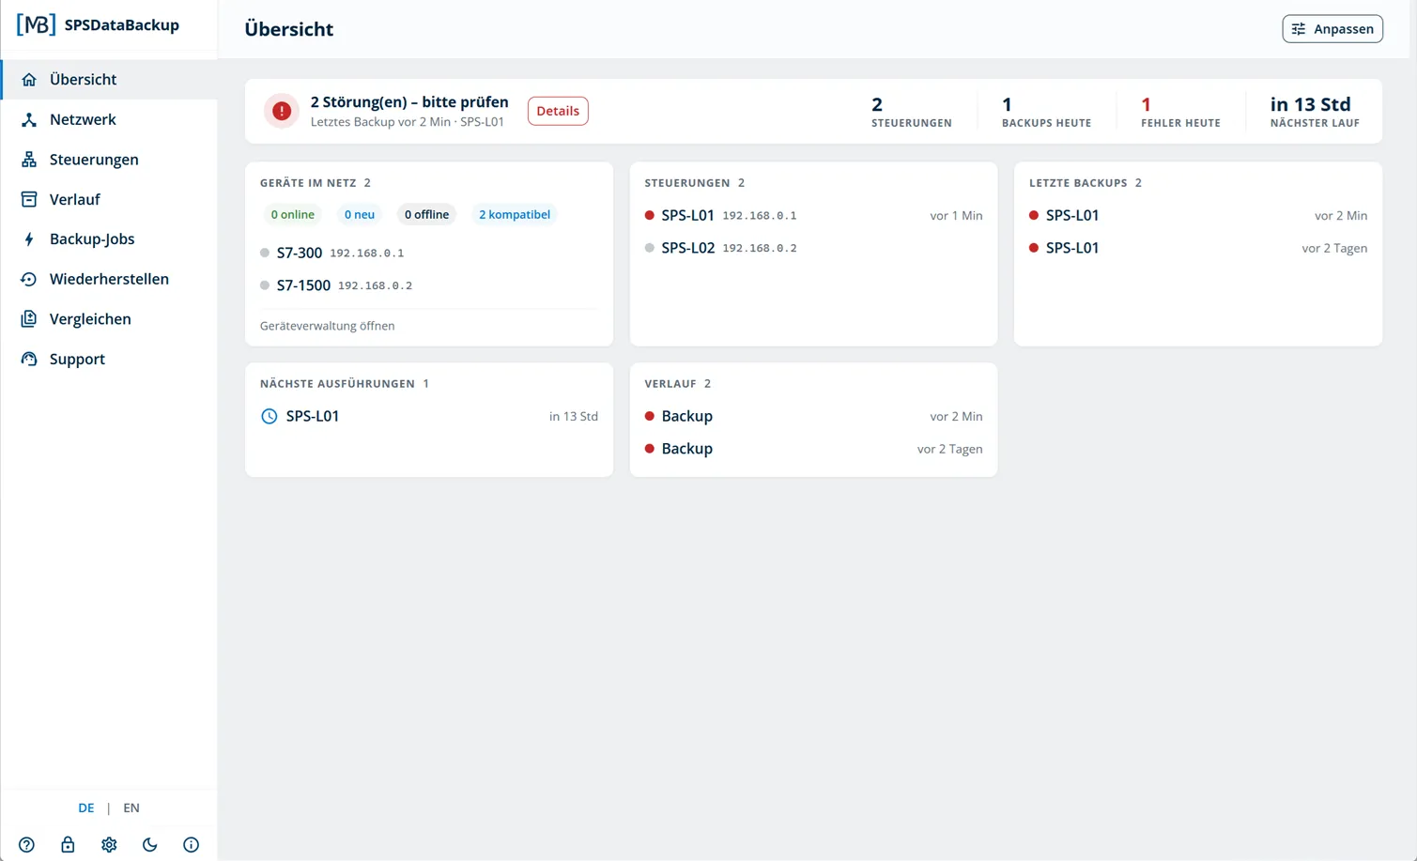Viewport: 1417px width, 861px height.
Task: Filter devices by the 0 online chip
Action: [293, 215]
